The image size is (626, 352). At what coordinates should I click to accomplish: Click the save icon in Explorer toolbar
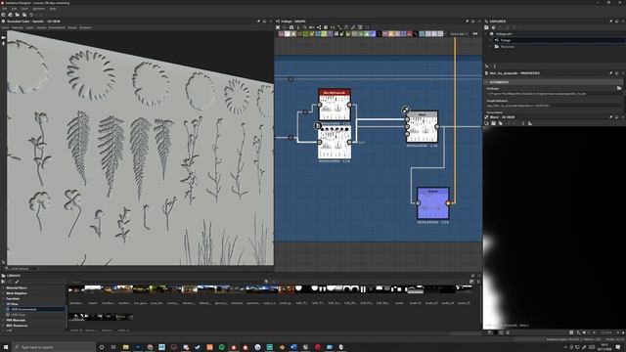(x=487, y=27)
